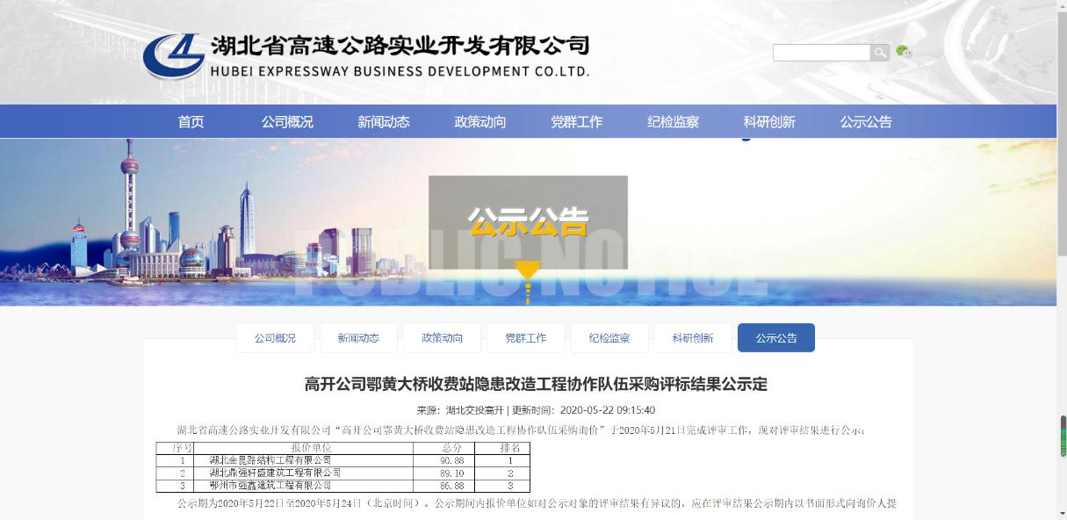Select the white 党群工作 sub-tab

[525, 338]
